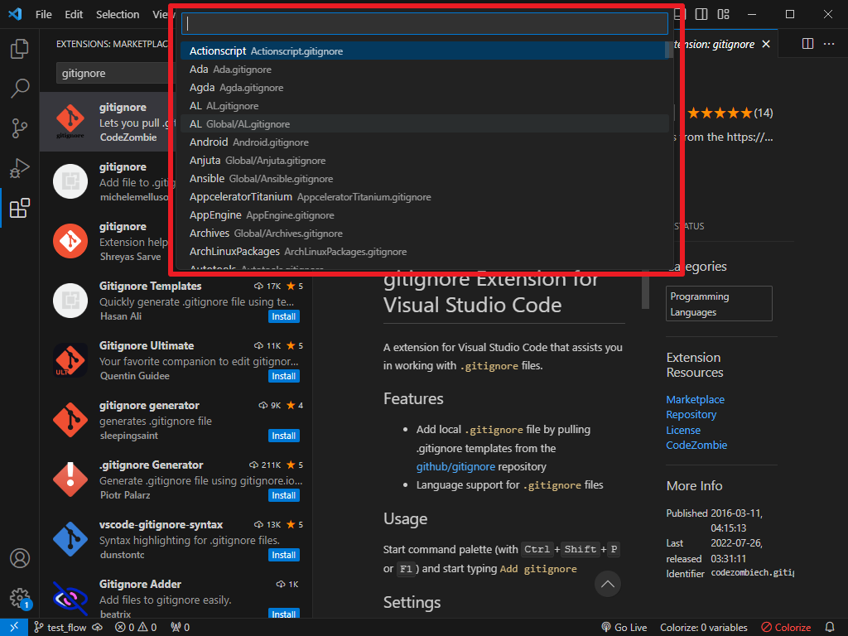Select Archives Global/Archives.gitignore entry

425,233
